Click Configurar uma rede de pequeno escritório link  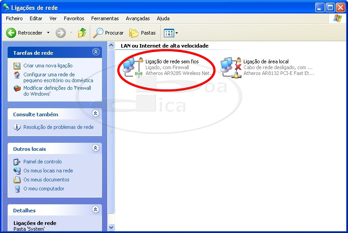[x=58, y=78]
